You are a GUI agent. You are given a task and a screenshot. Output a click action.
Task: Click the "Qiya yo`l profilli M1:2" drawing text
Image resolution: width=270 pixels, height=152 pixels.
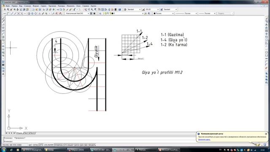coord(162,72)
